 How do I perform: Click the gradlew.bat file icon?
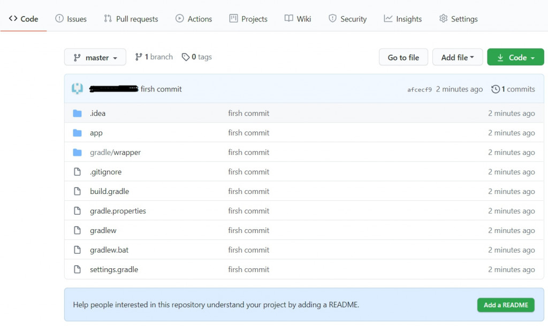(x=77, y=250)
